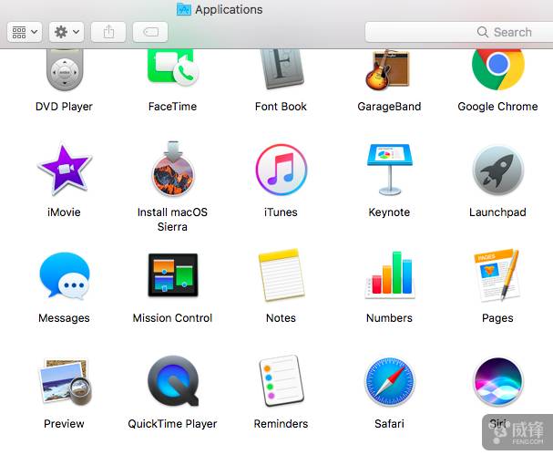
Task: Click the Messages speech bubble icon
Action: (x=65, y=275)
